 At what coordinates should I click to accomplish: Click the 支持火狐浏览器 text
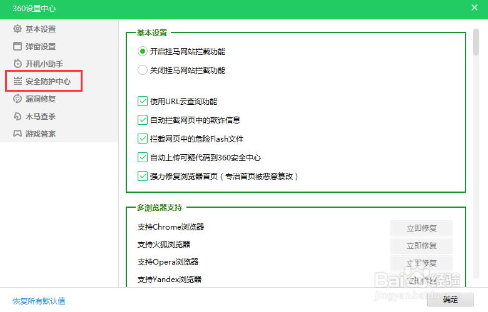(164, 245)
